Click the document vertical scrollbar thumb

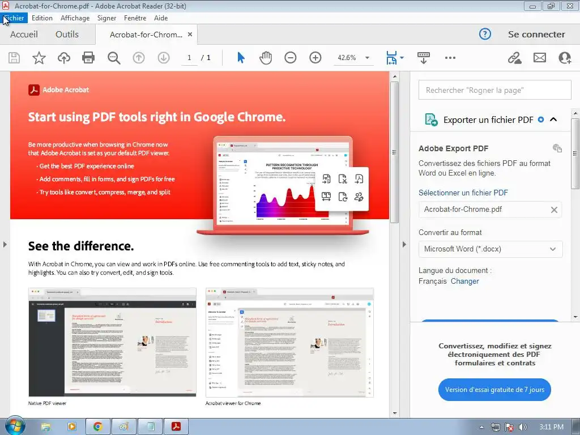click(x=394, y=152)
